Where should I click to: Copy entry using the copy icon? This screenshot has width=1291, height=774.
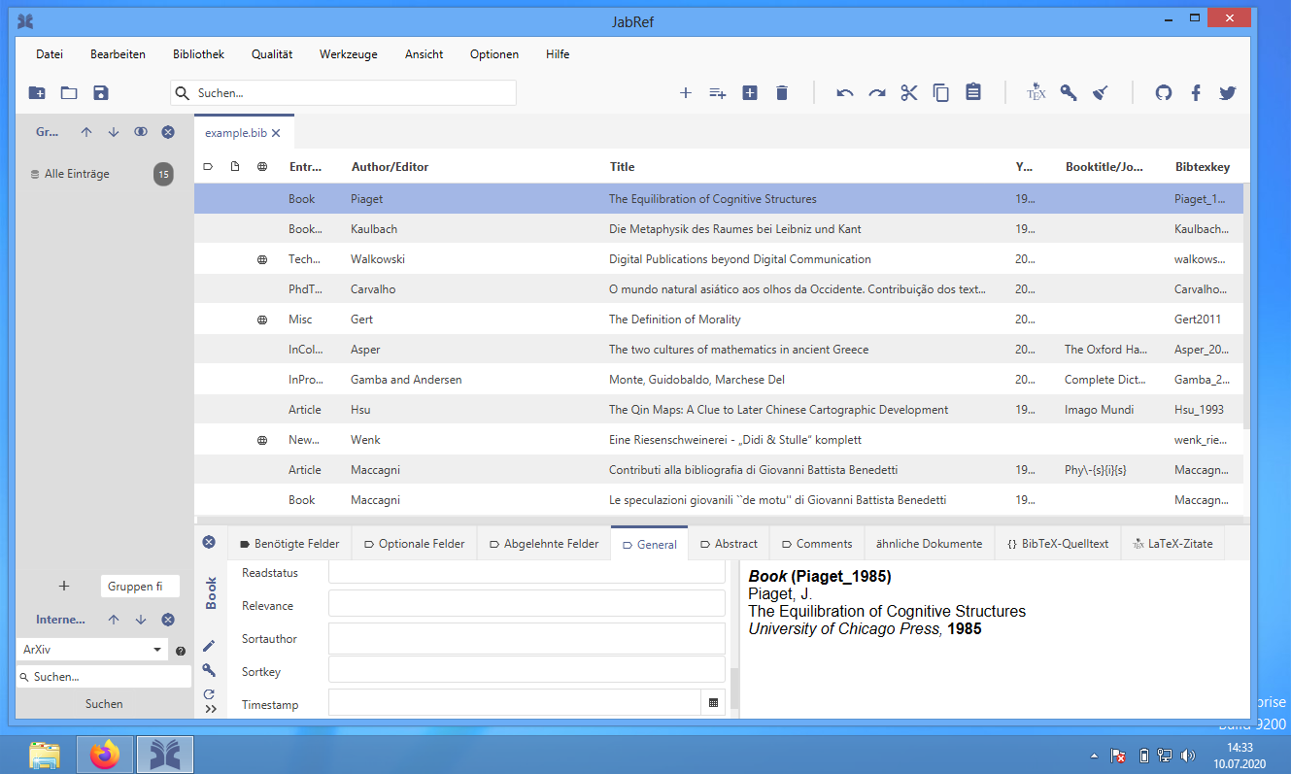[x=941, y=93]
